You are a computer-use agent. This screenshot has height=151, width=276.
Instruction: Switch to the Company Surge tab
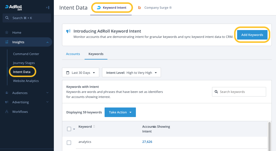155,8
